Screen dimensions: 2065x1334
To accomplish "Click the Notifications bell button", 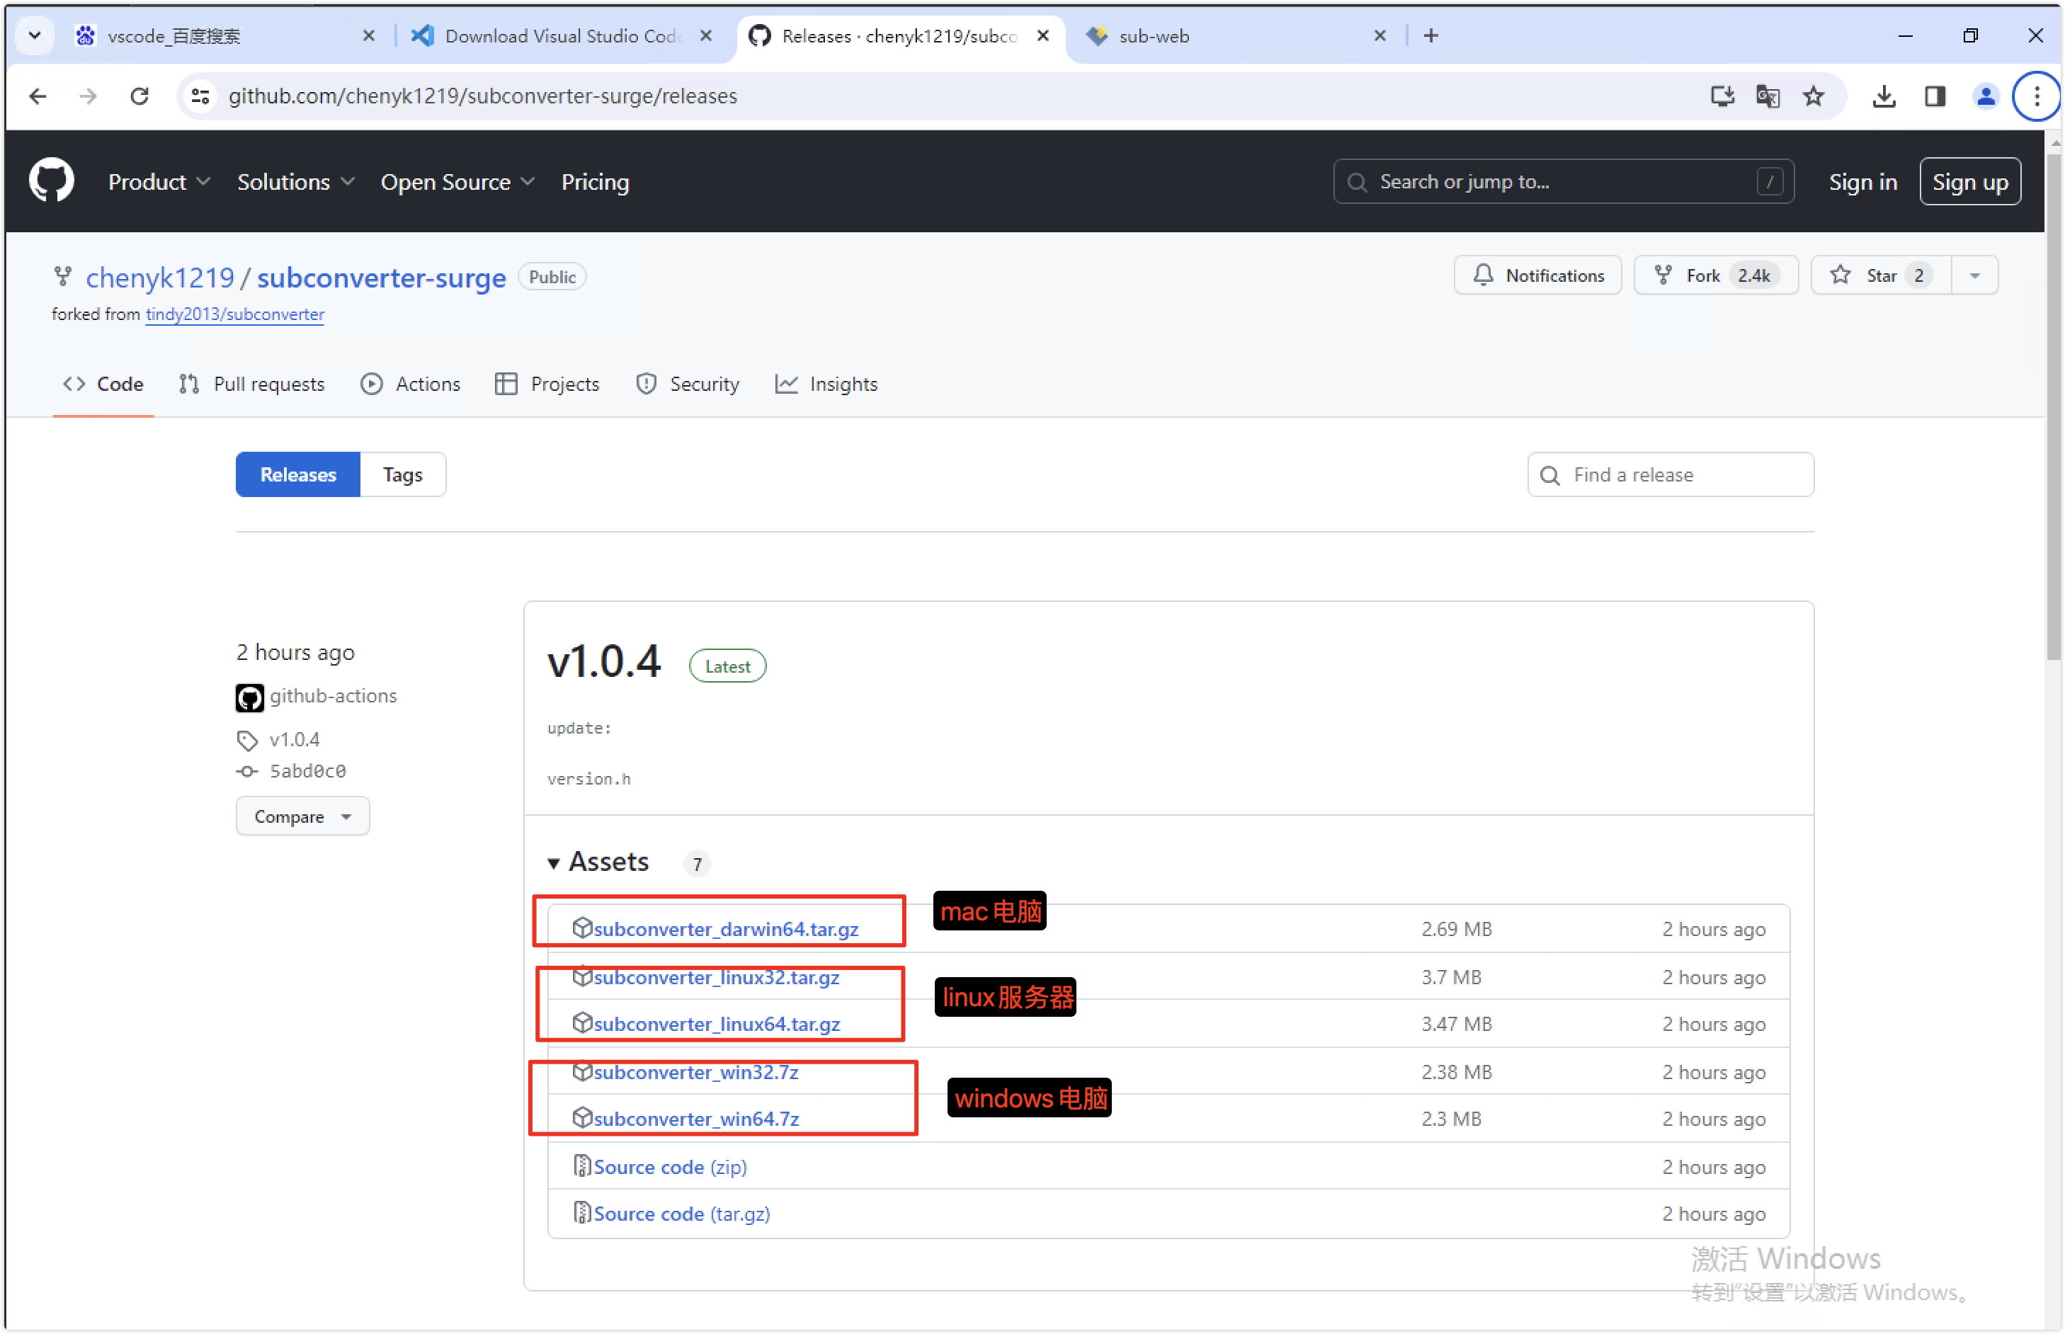I will tap(1537, 275).
